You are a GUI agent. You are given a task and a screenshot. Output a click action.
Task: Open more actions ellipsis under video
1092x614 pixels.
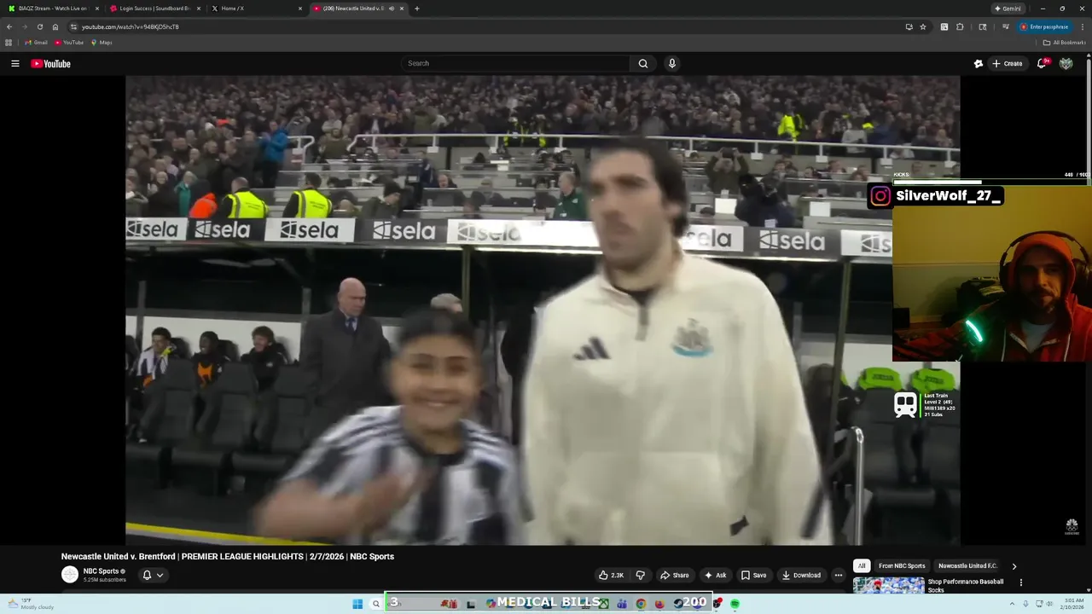[839, 575]
